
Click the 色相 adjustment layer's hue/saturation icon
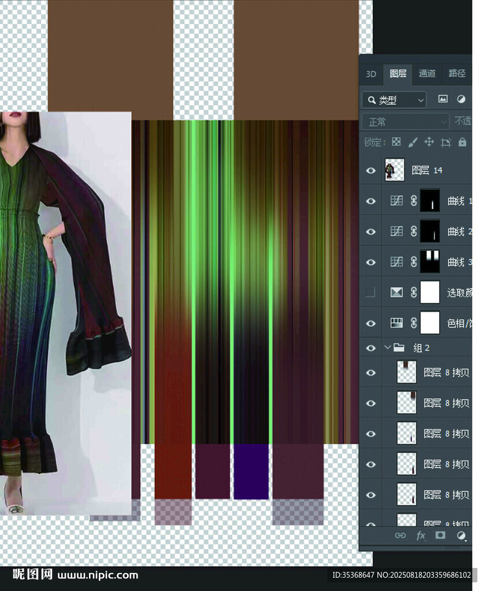tap(396, 323)
